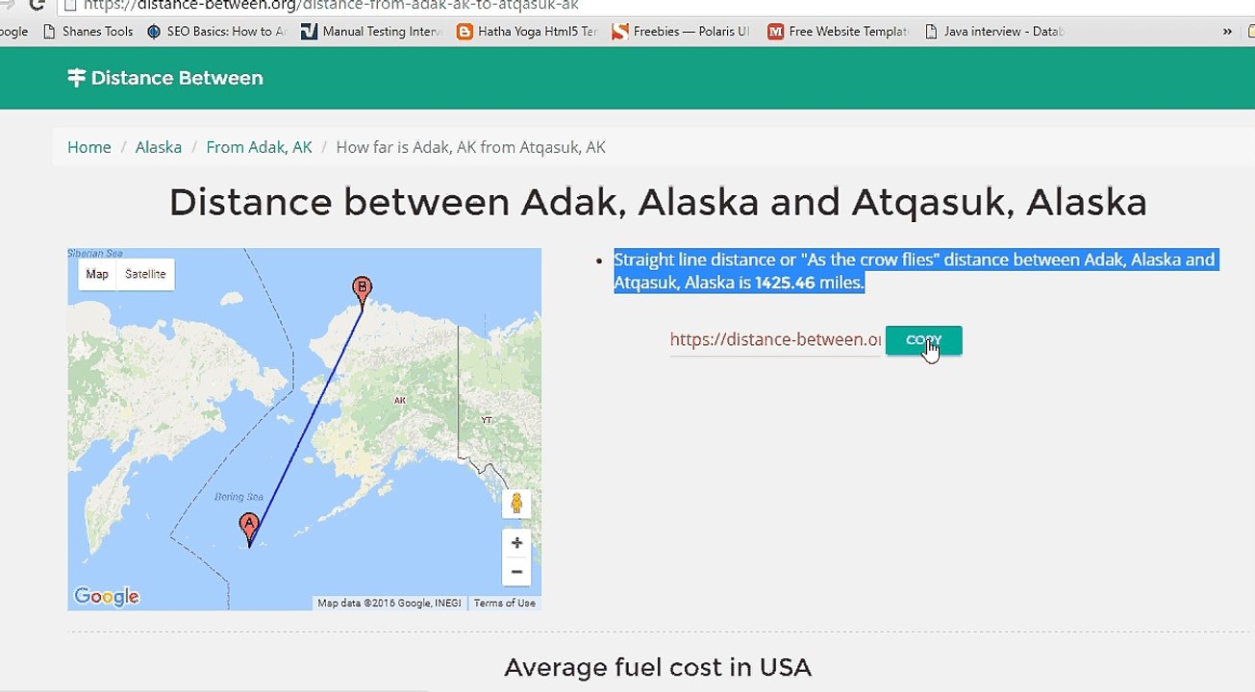Viewport: 1255px width, 692px height.
Task: Click the page heading 'Distance between Adak, Alaska and Atqasuk, Alaska'
Action: (x=658, y=202)
